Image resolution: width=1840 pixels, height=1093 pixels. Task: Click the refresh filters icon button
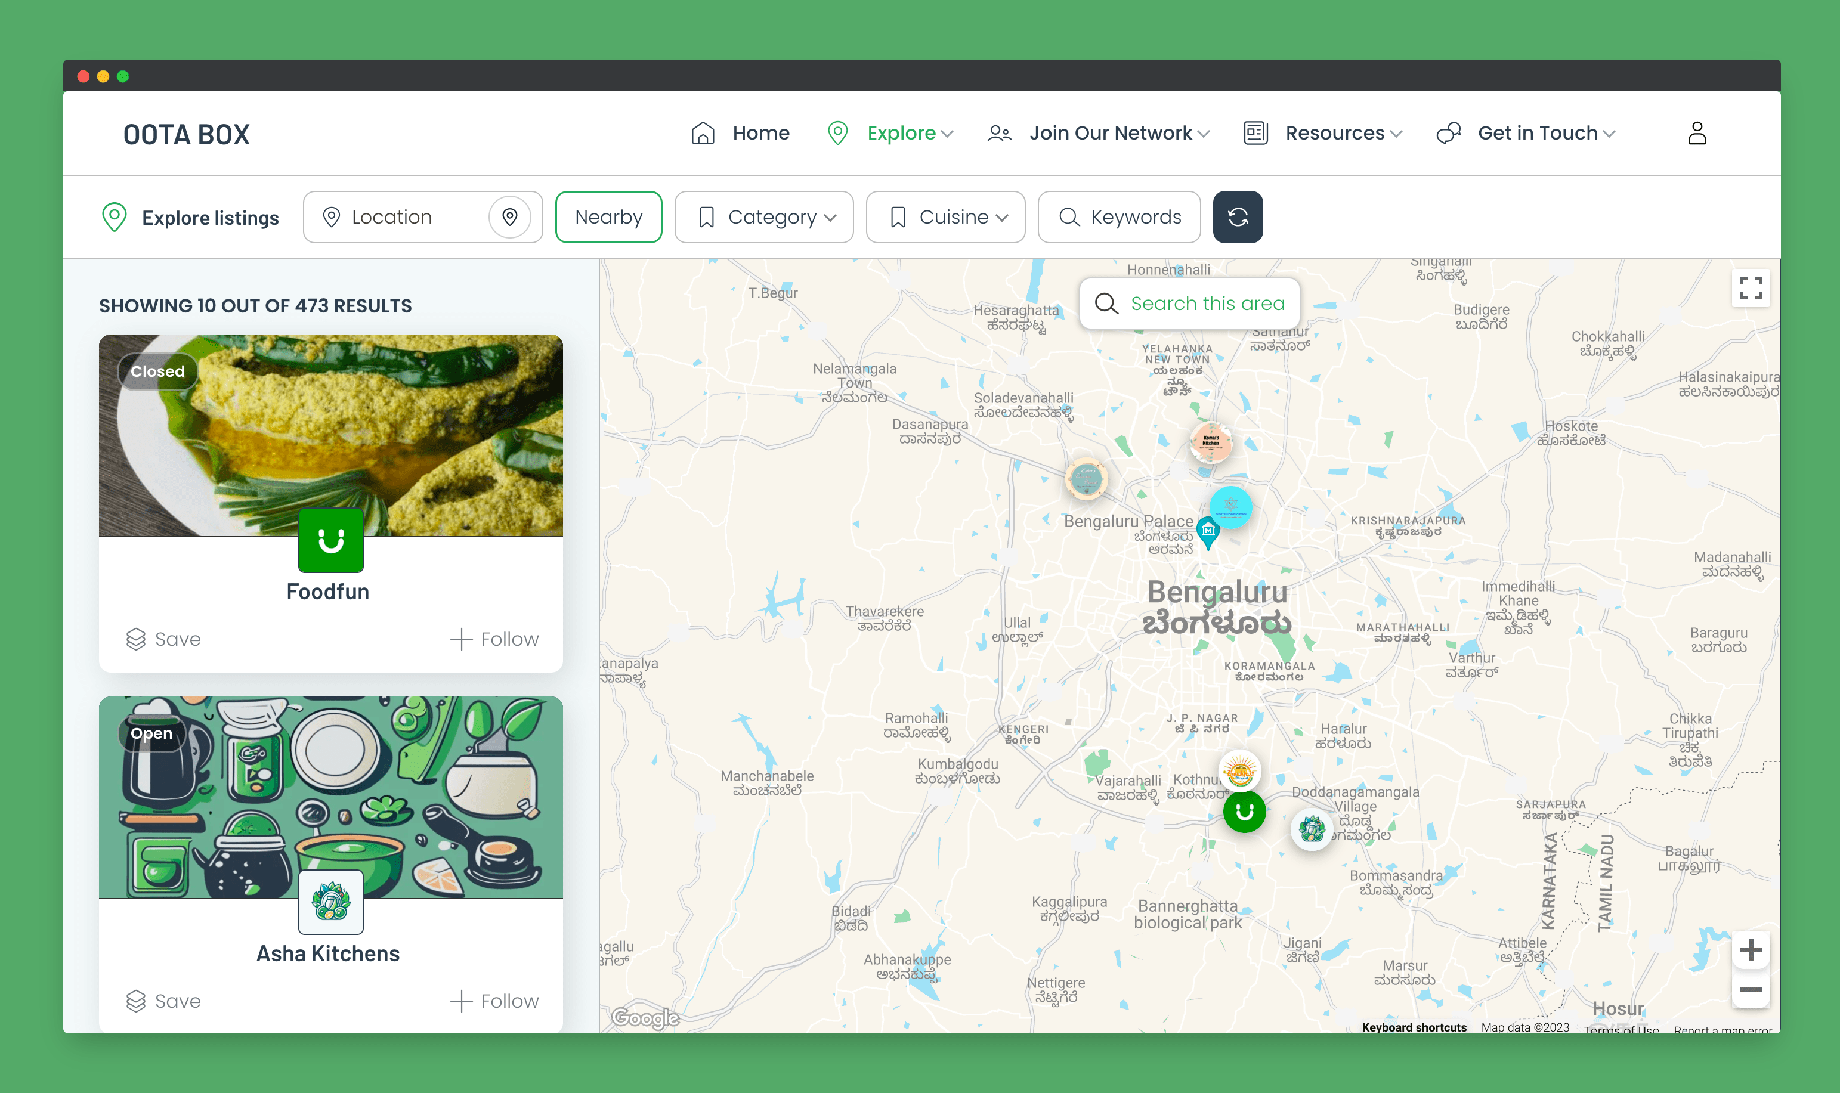(x=1238, y=217)
